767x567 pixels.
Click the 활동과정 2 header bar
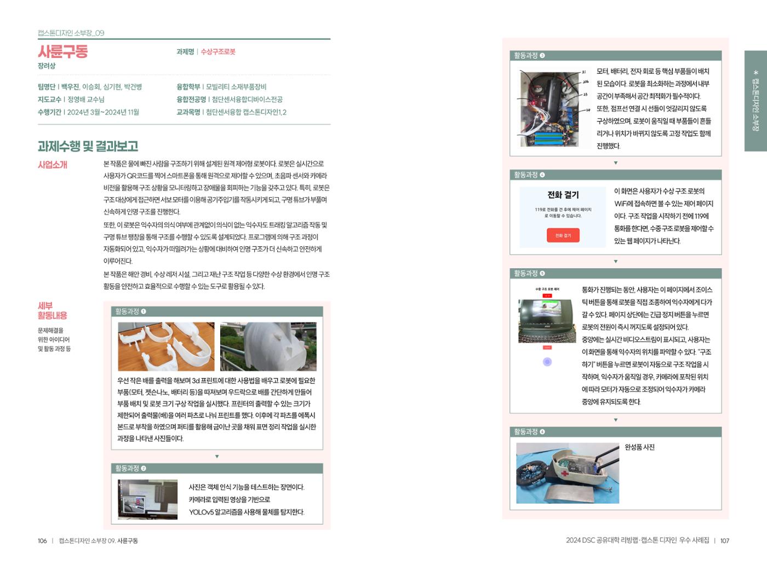pyautogui.click(x=217, y=468)
